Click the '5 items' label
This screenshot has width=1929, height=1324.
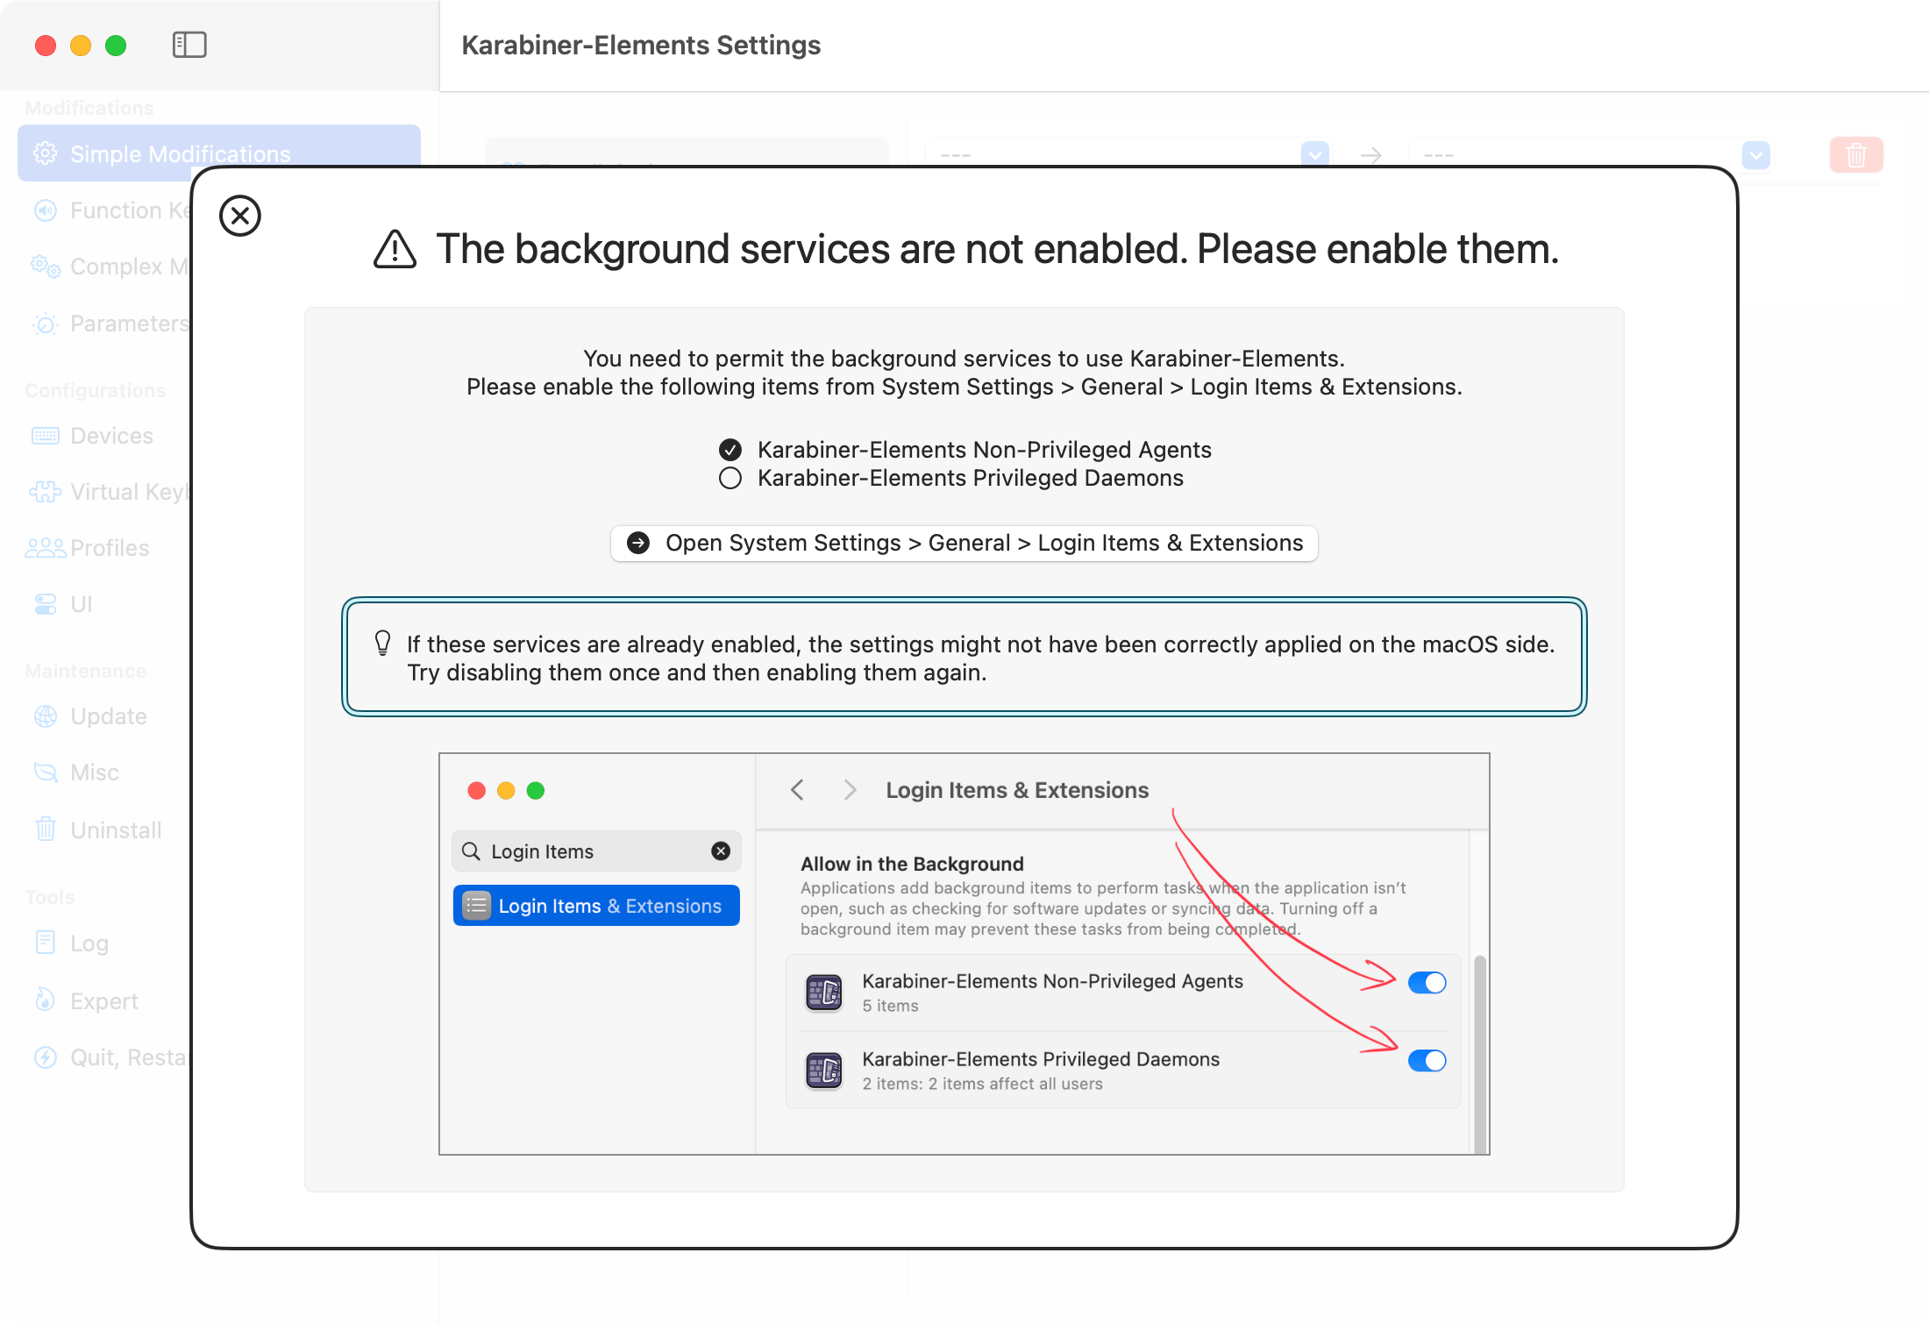(890, 1006)
